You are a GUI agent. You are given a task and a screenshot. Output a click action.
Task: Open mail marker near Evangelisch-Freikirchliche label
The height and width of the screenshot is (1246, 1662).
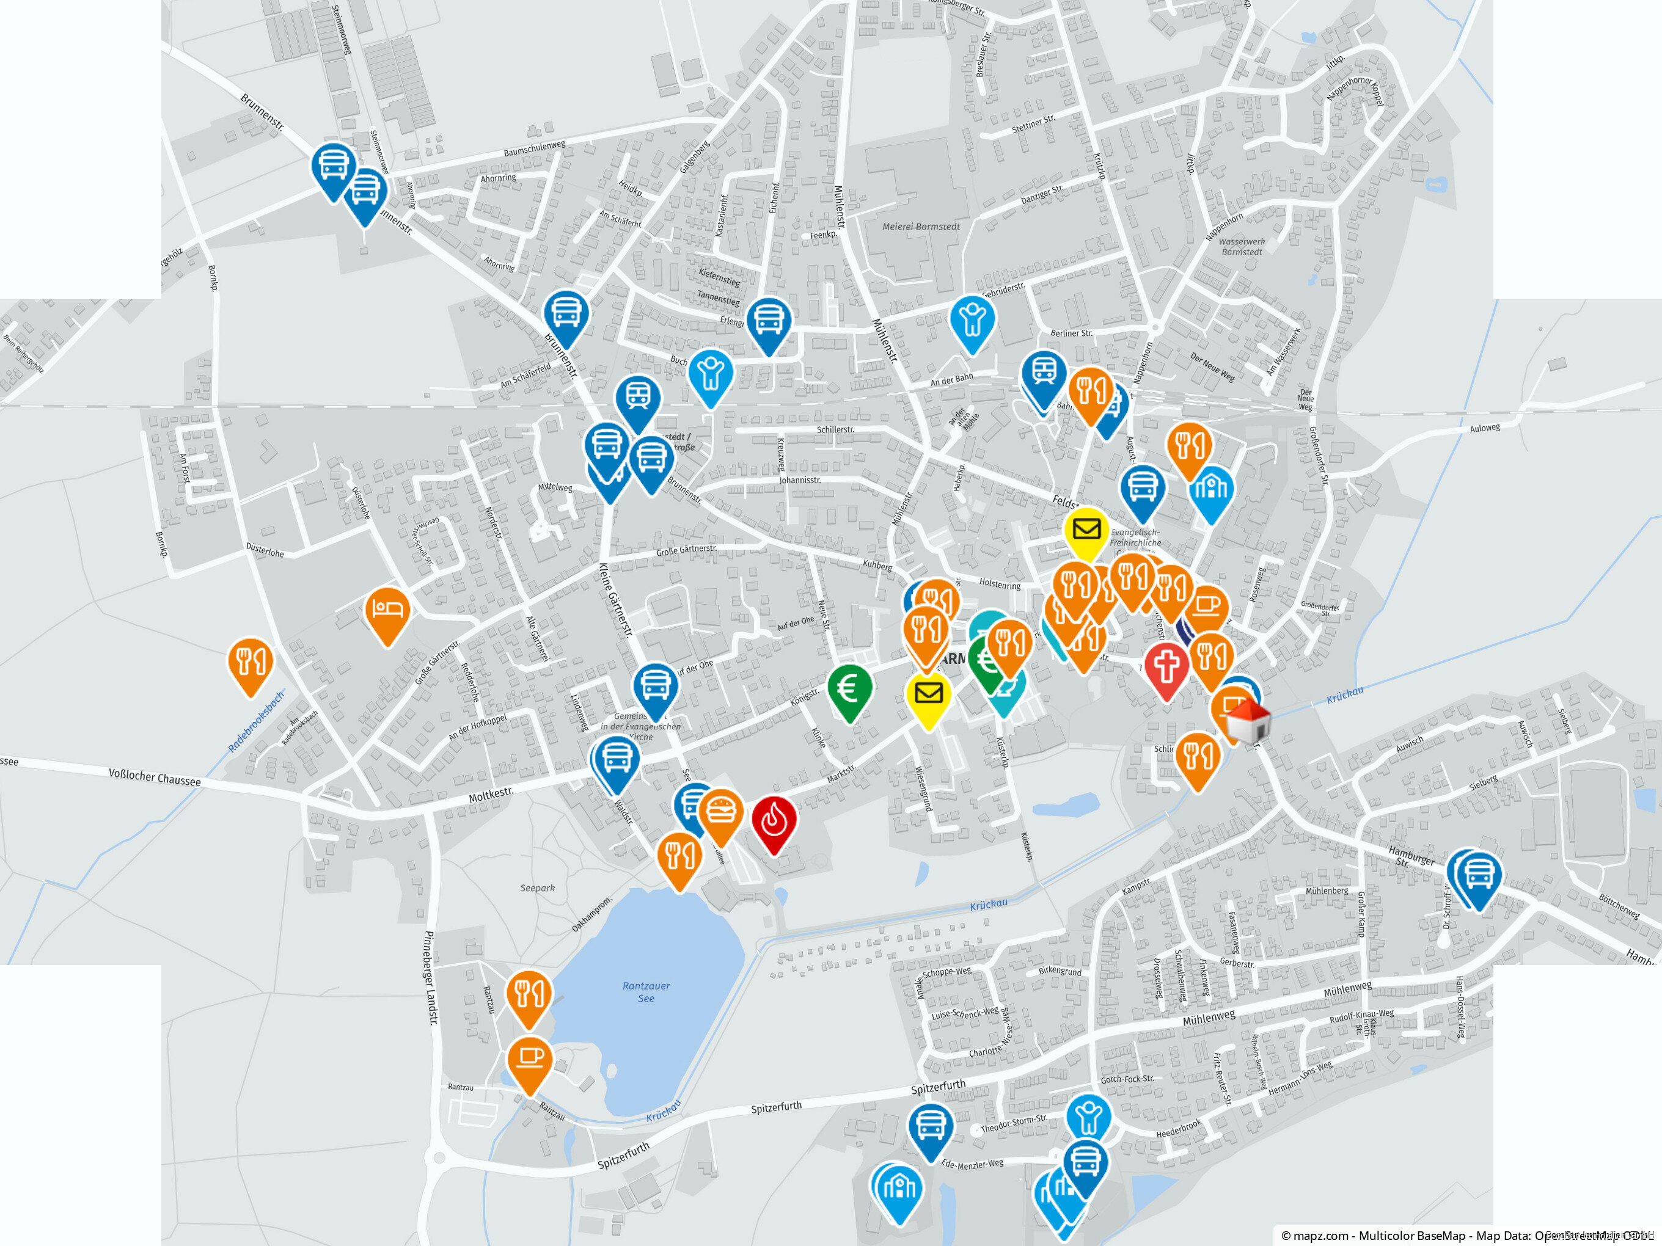point(1086,536)
